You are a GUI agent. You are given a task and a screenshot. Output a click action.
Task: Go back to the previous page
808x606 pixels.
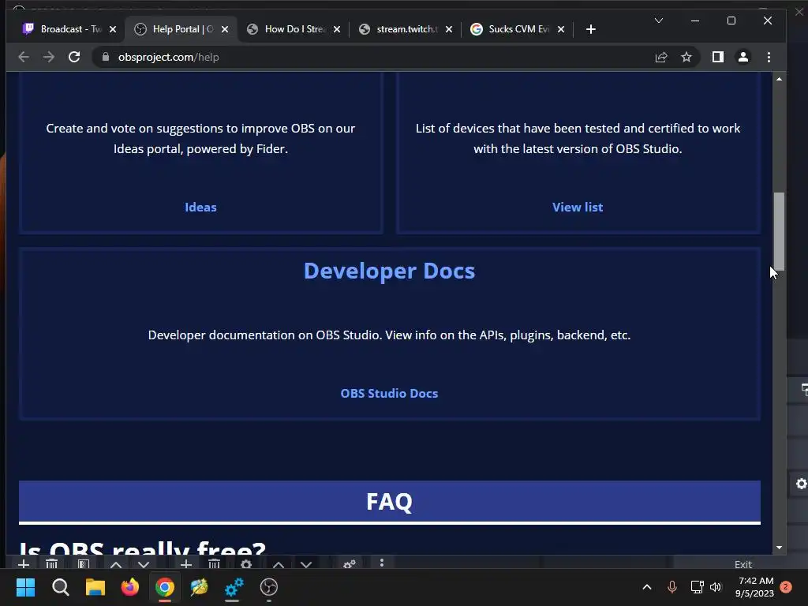tap(24, 57)
